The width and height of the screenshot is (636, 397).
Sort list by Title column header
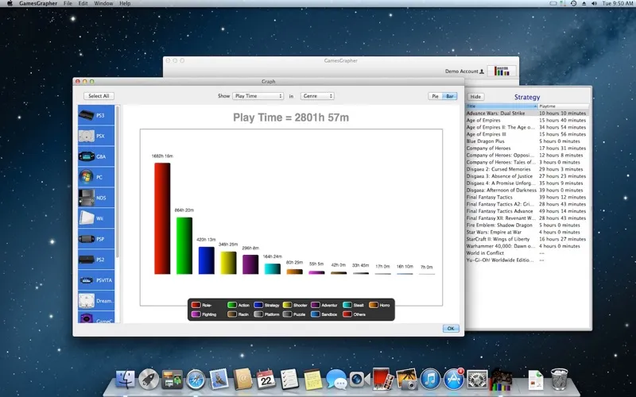click(502, 106)
